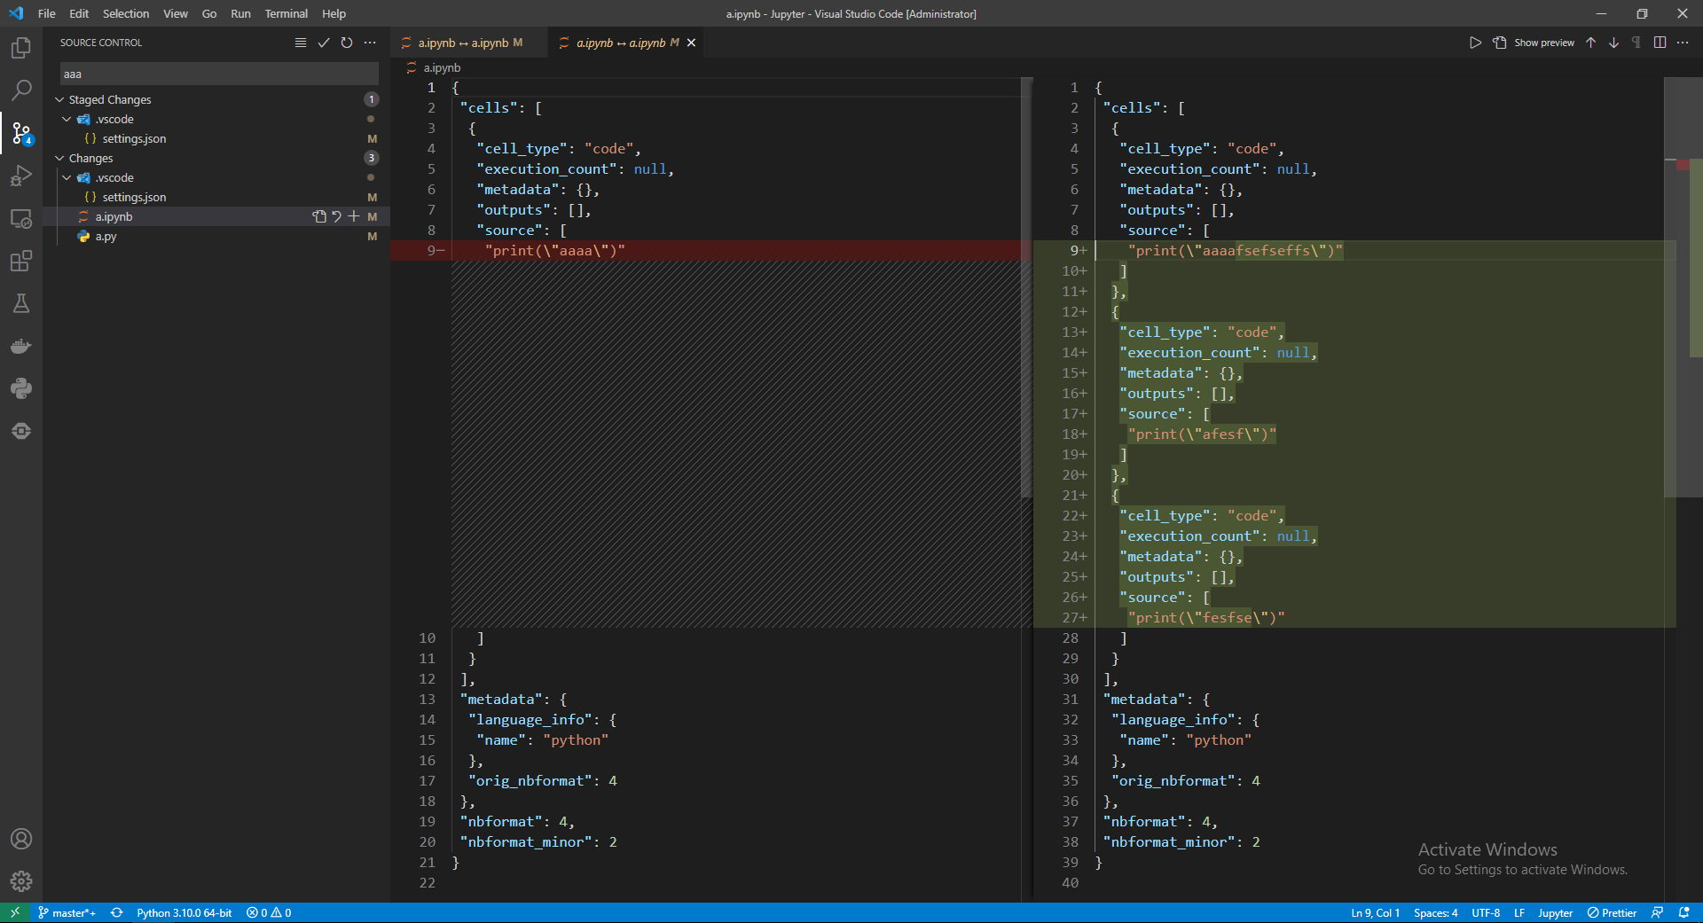Viewport: 1703px width, 923px height.
Task: Switch to first a.ipynb diff tab
Action: 469,43
